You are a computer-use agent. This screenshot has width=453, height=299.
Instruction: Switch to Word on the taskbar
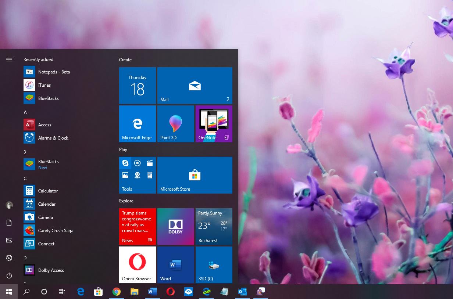(x=152, y=292)
